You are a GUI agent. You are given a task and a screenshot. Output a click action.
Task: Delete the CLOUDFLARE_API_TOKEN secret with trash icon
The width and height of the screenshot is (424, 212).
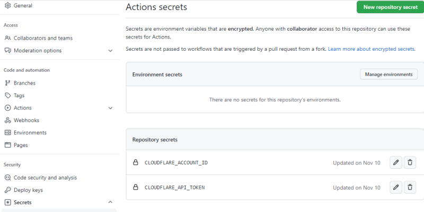(410, 187)
